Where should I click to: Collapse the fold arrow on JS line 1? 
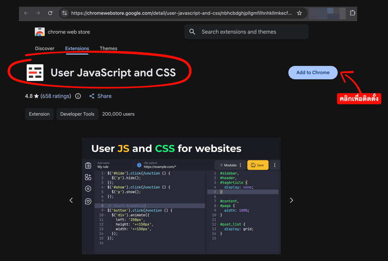[105, 173]
